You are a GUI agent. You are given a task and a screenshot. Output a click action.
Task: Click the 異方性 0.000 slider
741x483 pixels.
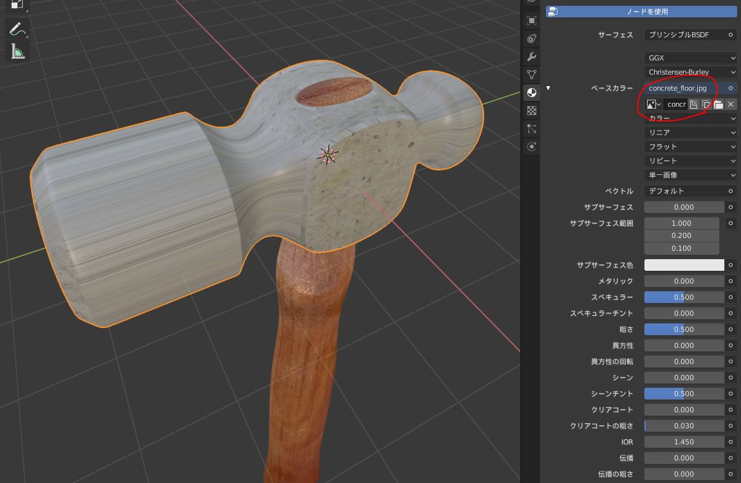click(x=684, y=345)
